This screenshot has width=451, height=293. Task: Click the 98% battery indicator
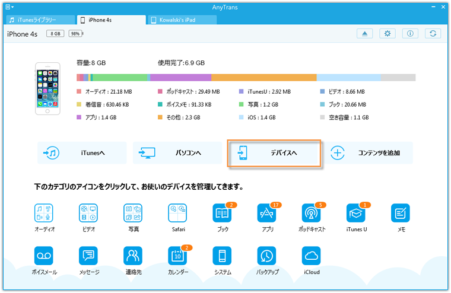pos(75,34)
